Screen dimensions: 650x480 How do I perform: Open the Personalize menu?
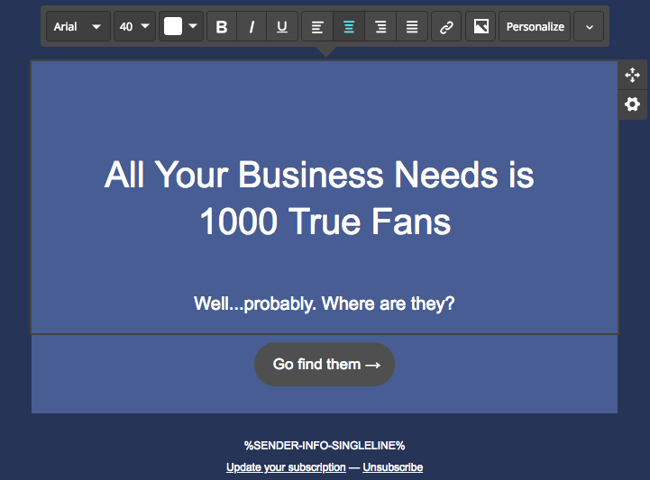(536, 27)
